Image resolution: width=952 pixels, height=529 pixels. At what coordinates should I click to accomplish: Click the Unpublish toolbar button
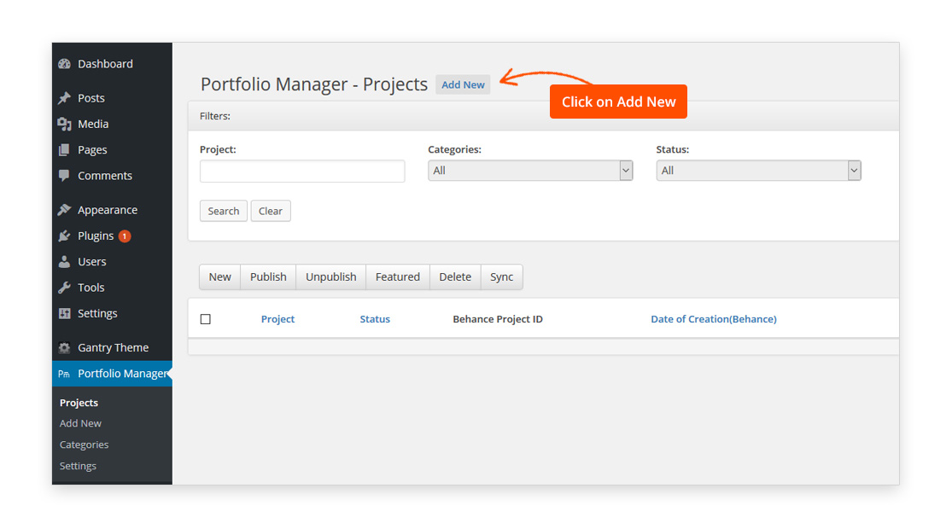pos(331,277)
